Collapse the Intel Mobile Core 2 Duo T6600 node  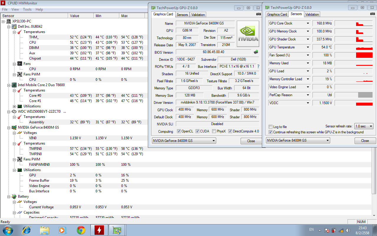[x=9, y=85]
